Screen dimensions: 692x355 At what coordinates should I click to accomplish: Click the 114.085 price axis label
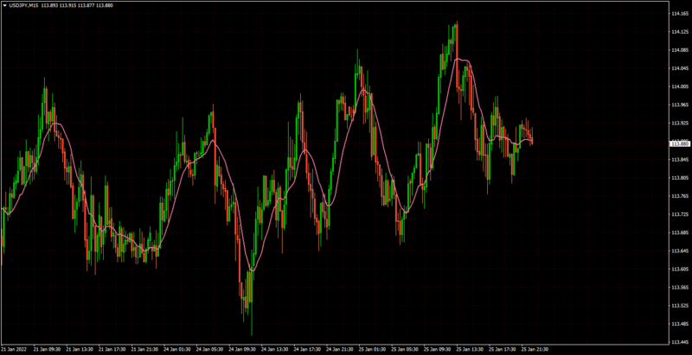(679, 50)
